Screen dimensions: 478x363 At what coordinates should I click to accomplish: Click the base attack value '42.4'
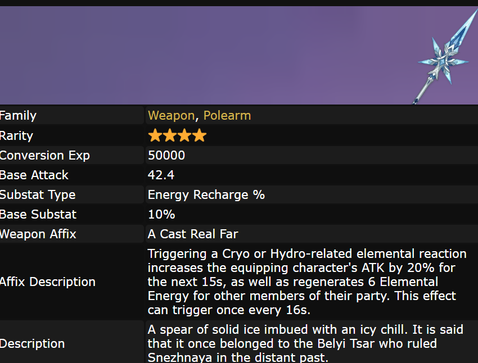coord(161,175)
